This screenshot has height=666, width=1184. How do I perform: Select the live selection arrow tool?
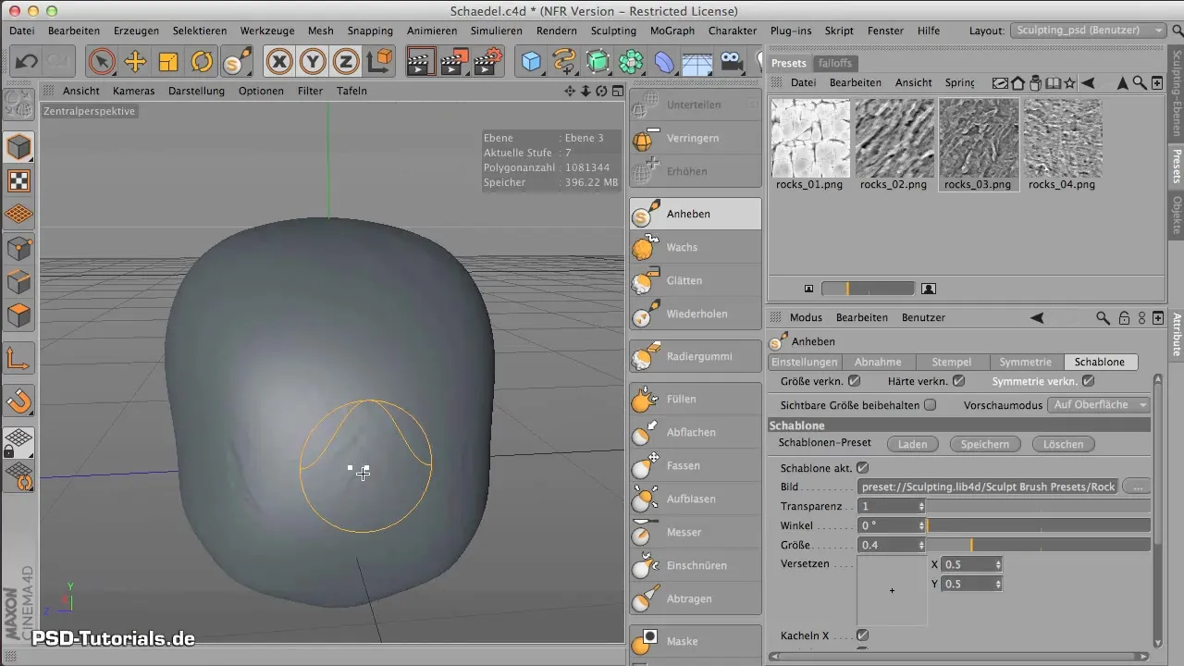[102, 62]
